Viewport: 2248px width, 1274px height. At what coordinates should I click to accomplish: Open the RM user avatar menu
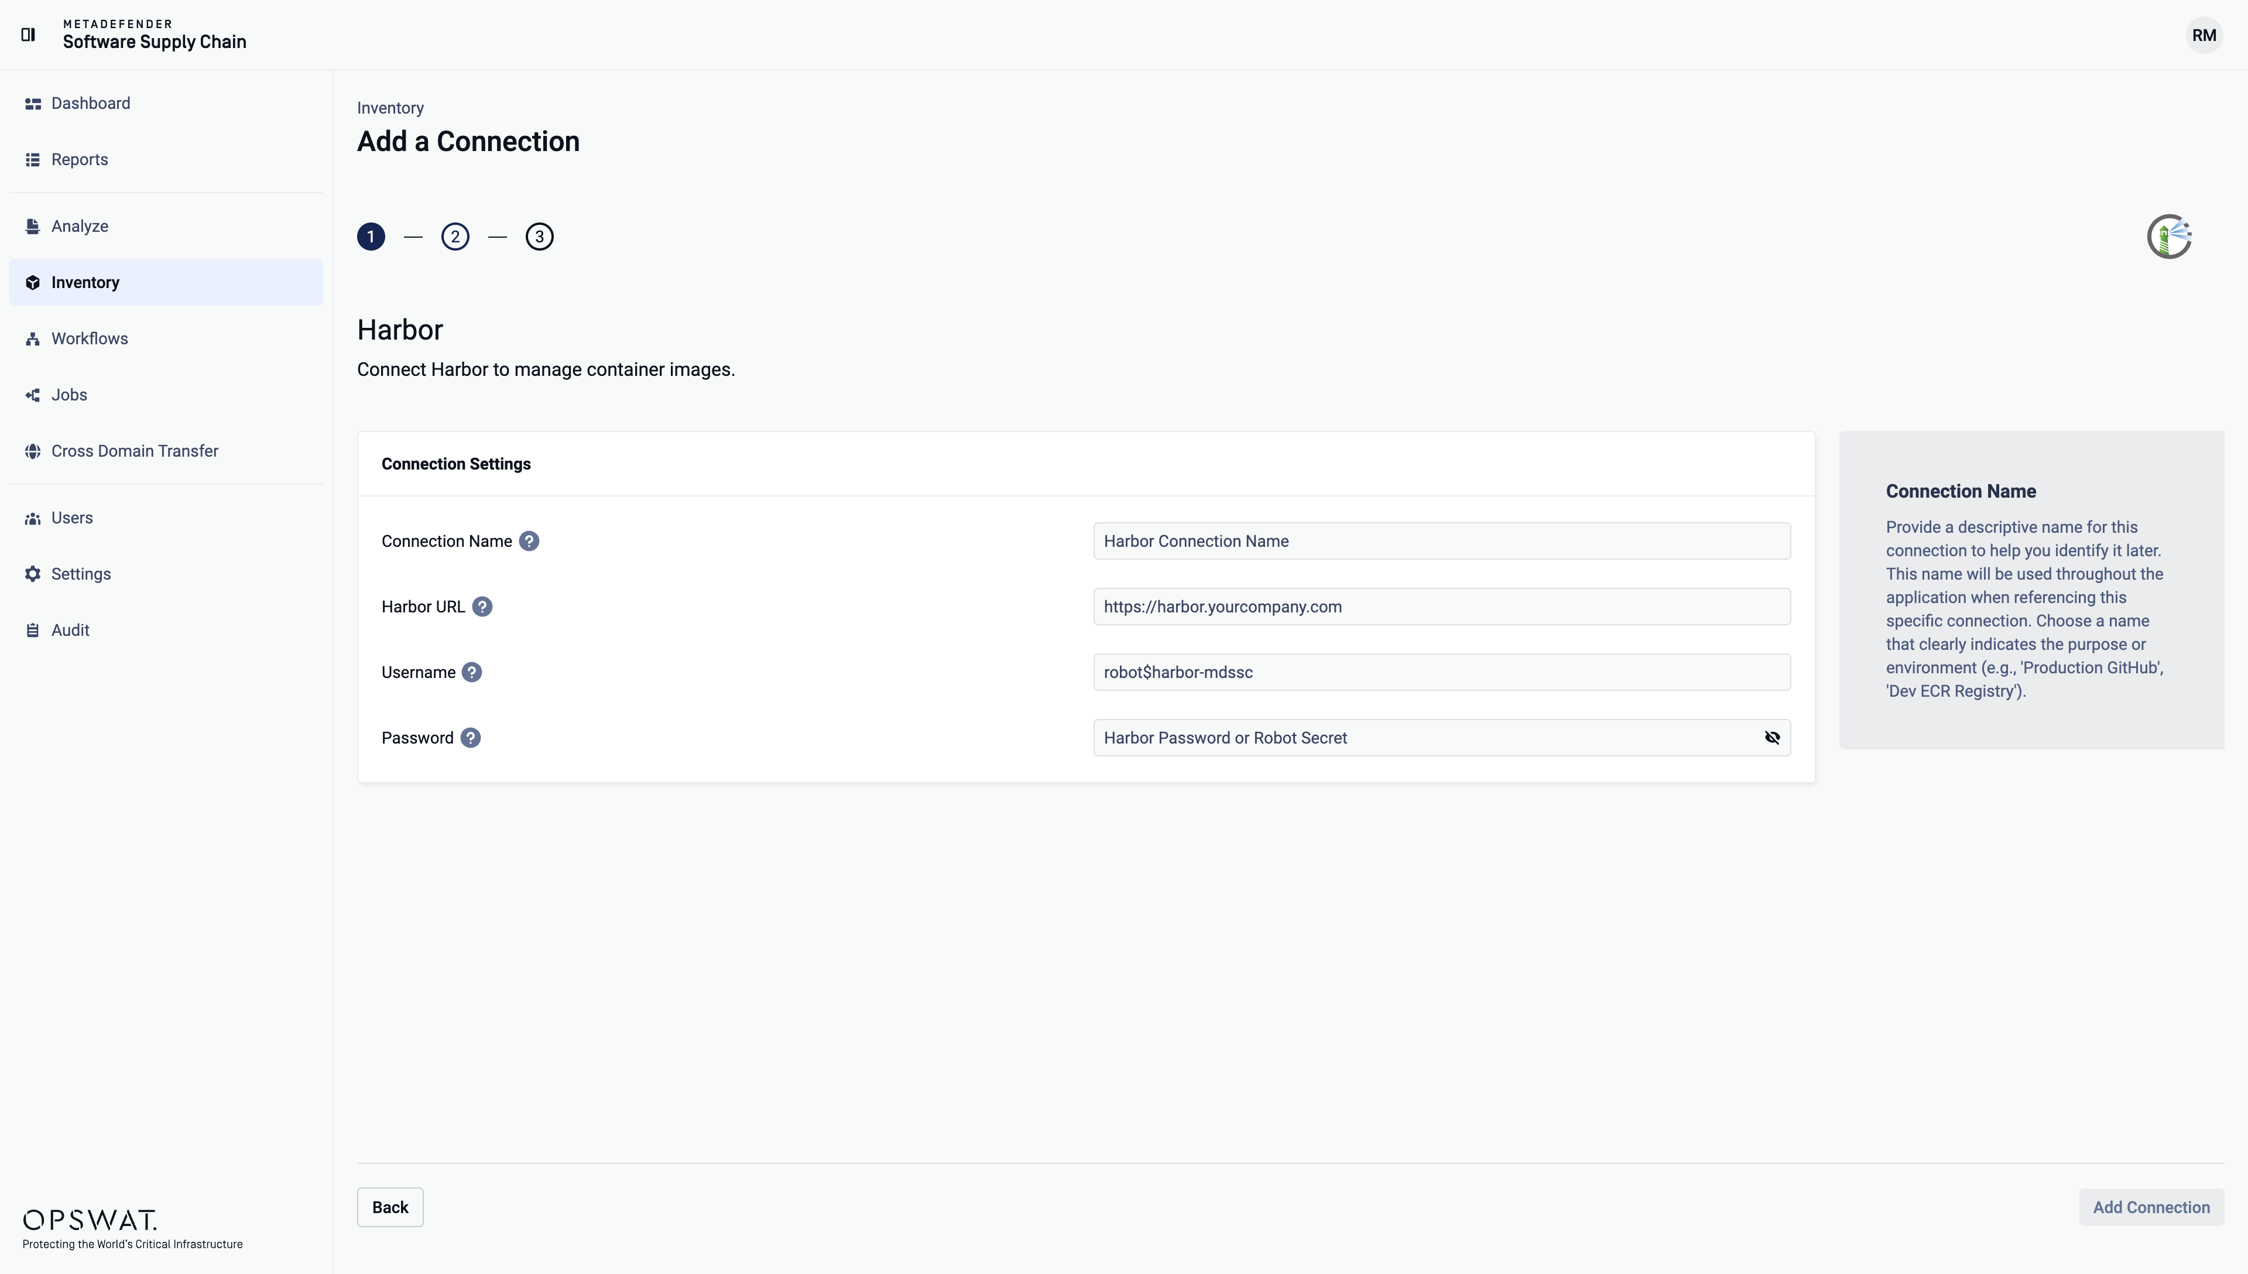(x=2204, y=35)
